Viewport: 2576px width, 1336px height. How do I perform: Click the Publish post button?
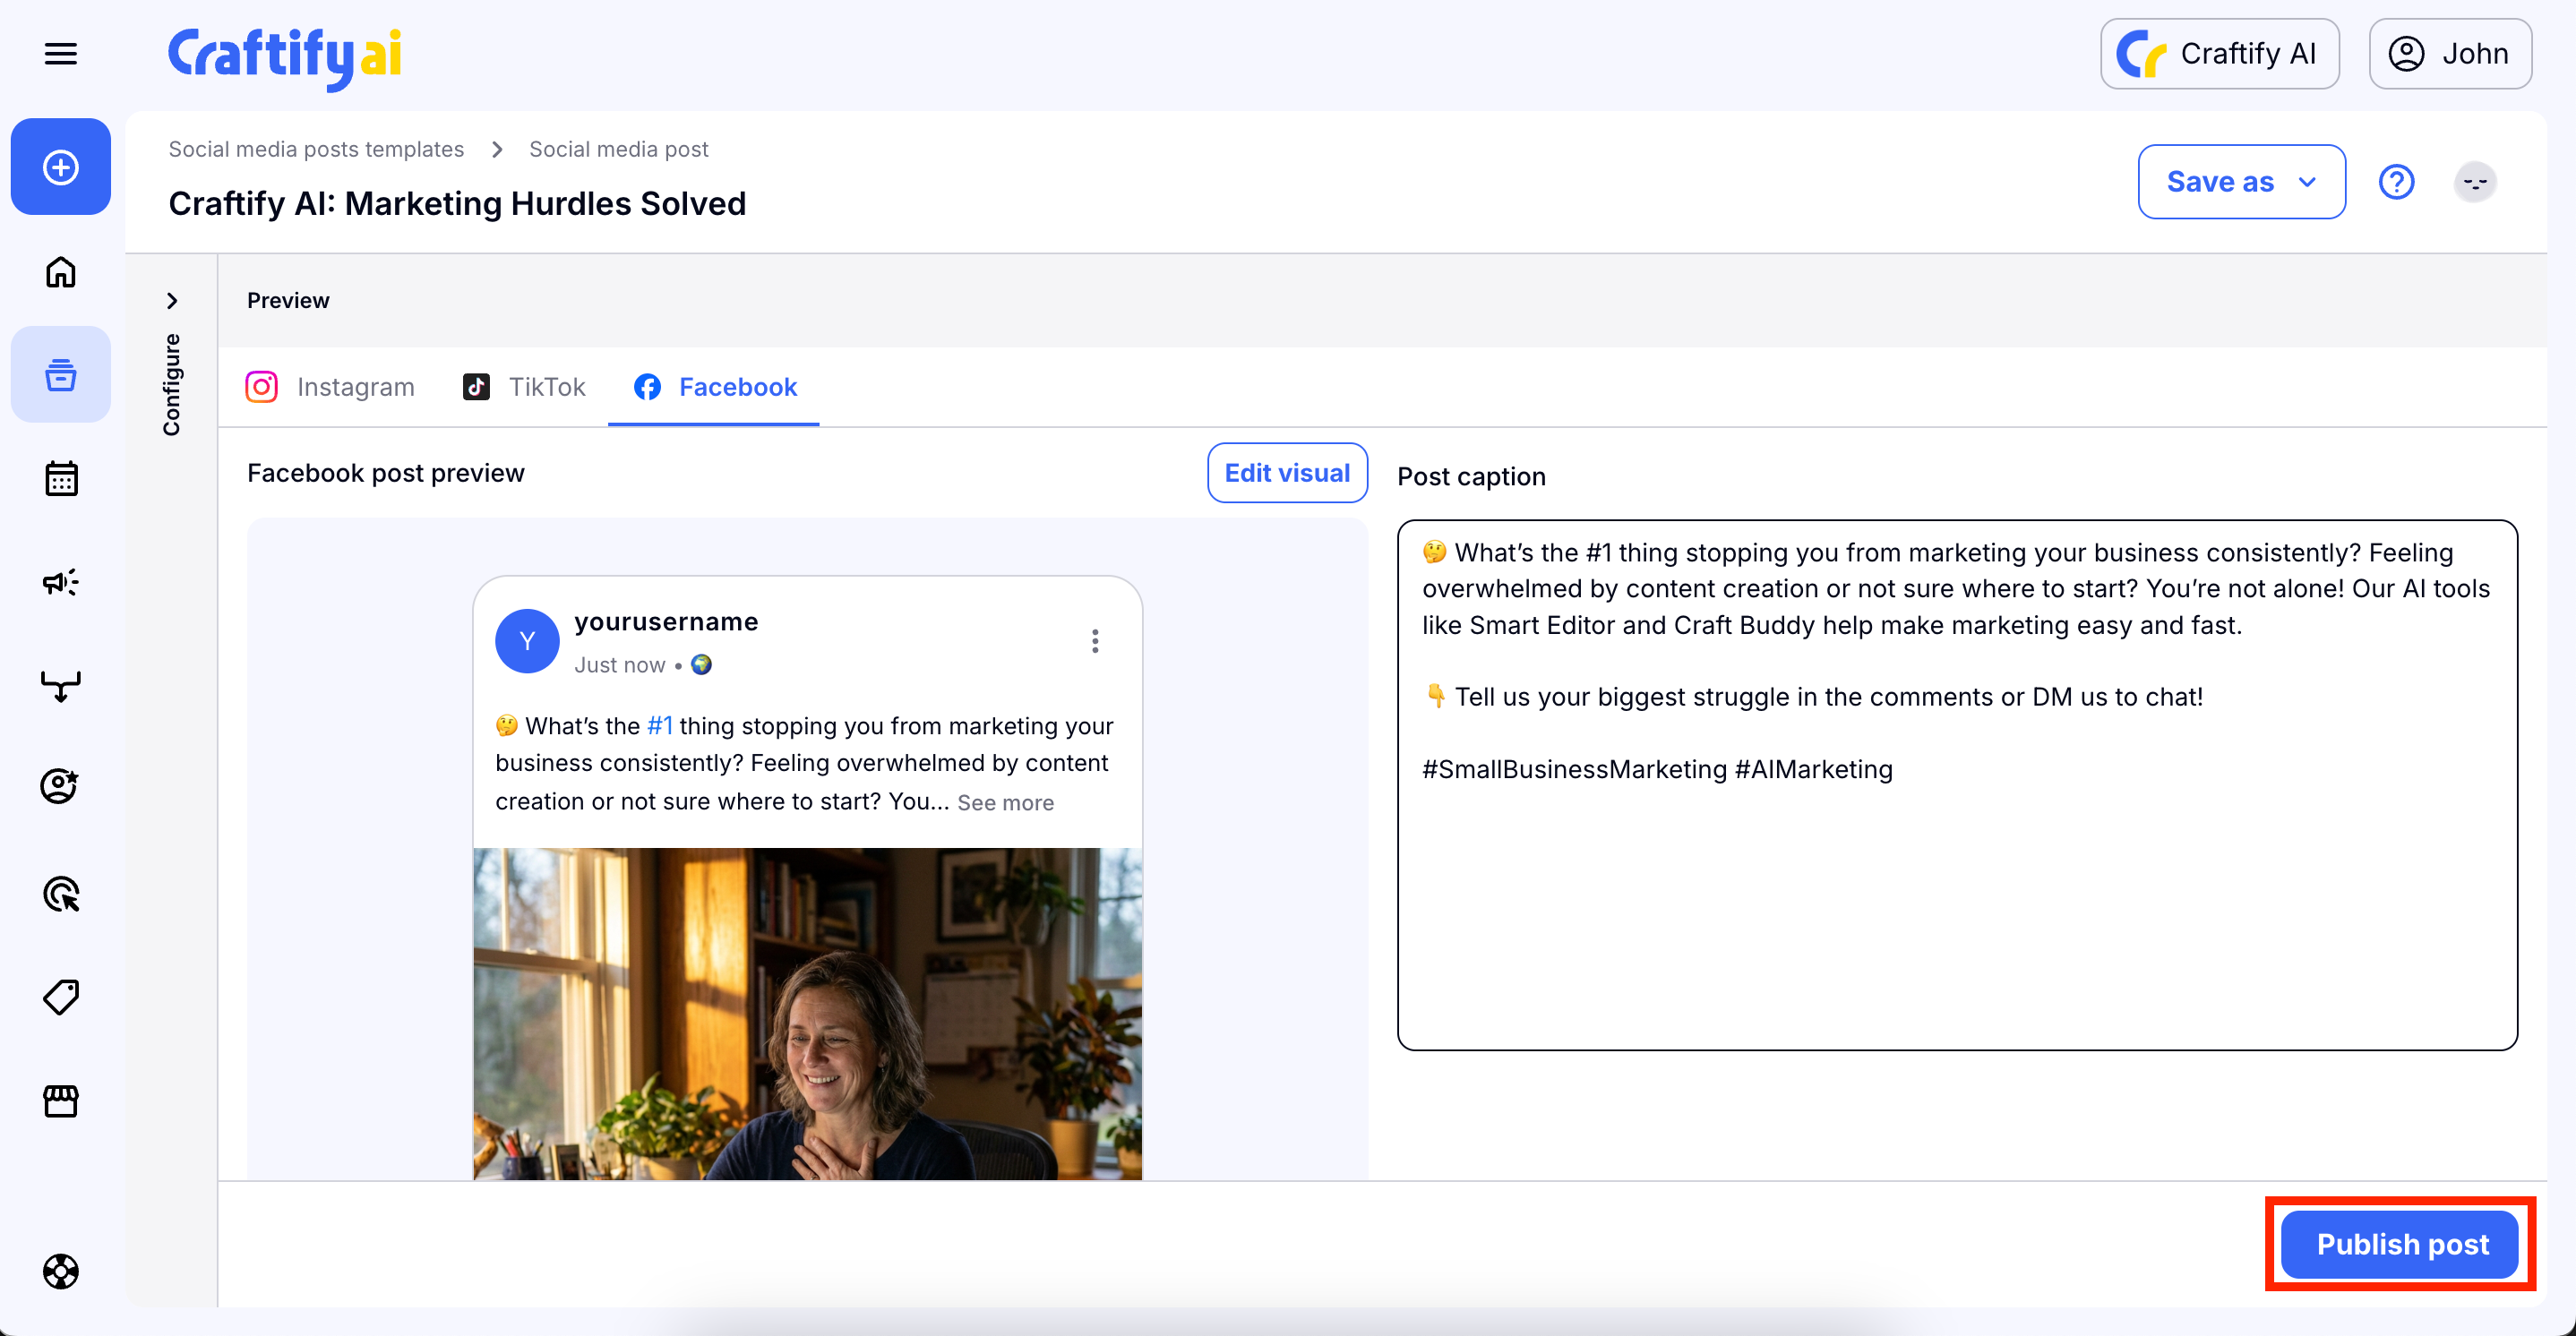click(x=2400, y=1244)
